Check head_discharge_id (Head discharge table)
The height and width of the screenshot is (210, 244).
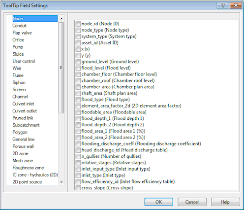78,150
